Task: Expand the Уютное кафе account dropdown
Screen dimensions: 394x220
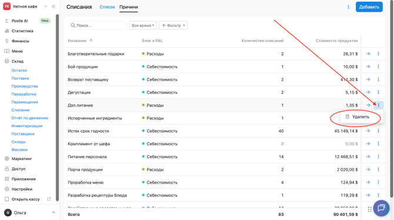Action: pos(45,6)
